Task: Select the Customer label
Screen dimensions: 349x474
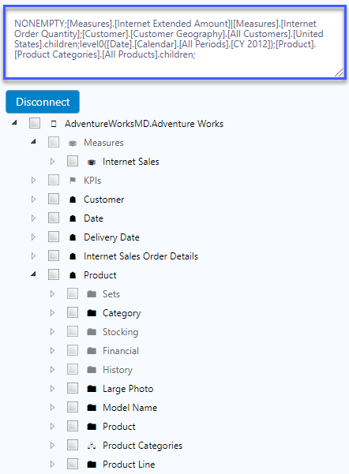Action: click(x=103, y=200)
